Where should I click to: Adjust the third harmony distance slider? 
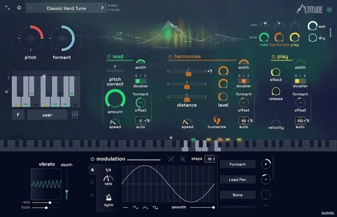pyautogui.click(x=187, y=97)
